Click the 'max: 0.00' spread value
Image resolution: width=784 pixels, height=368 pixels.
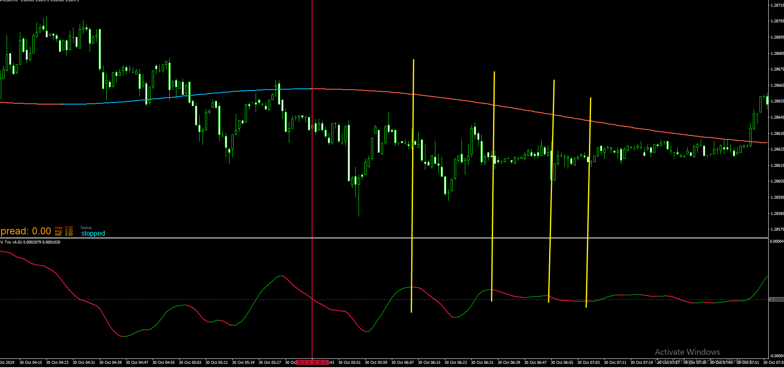tap(64, 228)
